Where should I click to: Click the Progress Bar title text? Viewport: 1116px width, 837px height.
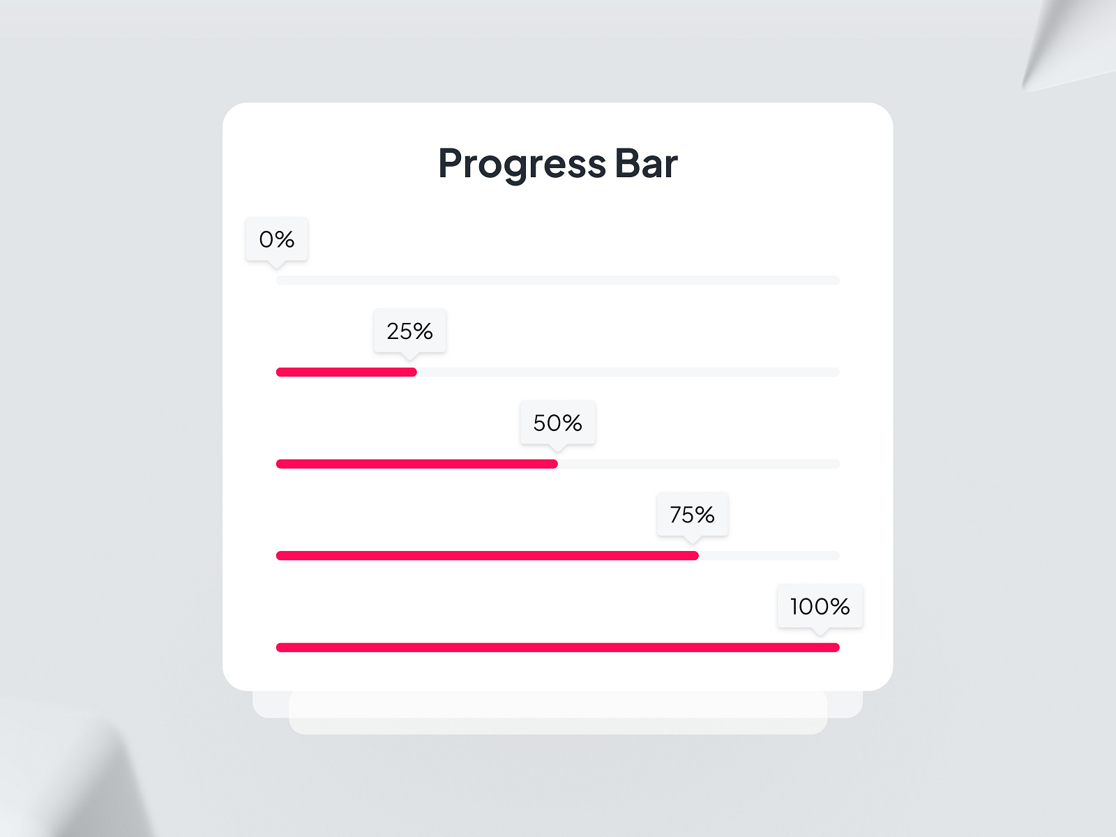click(x=558, y=163)
